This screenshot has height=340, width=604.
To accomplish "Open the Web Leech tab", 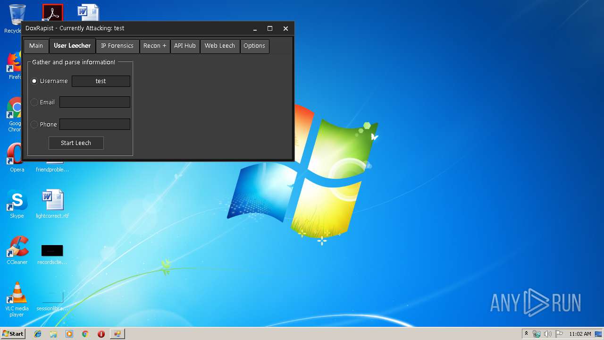I will pos(220,46).
